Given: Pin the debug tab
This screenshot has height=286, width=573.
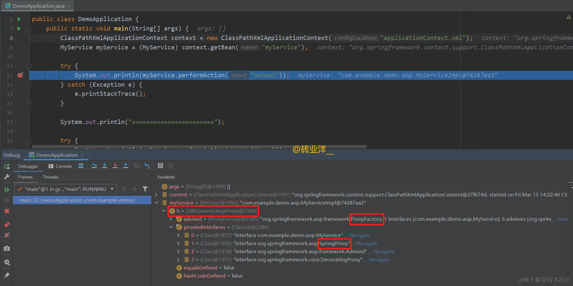Looking at the screenshot, I should [x=7, y=275].
